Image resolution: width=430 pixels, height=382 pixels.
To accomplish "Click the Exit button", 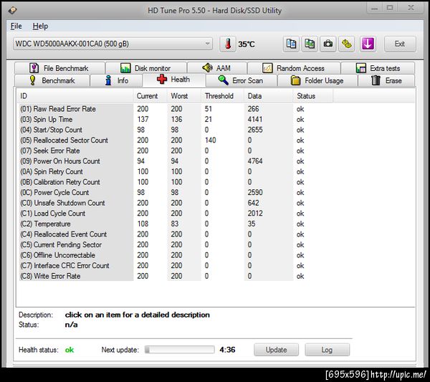I will (400, 44).
